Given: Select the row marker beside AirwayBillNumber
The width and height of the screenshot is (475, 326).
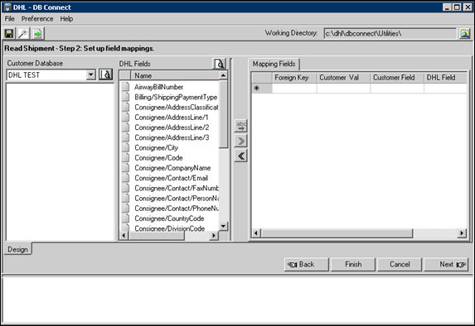Looking at the screenshot, I should click(x=125, y=87).
